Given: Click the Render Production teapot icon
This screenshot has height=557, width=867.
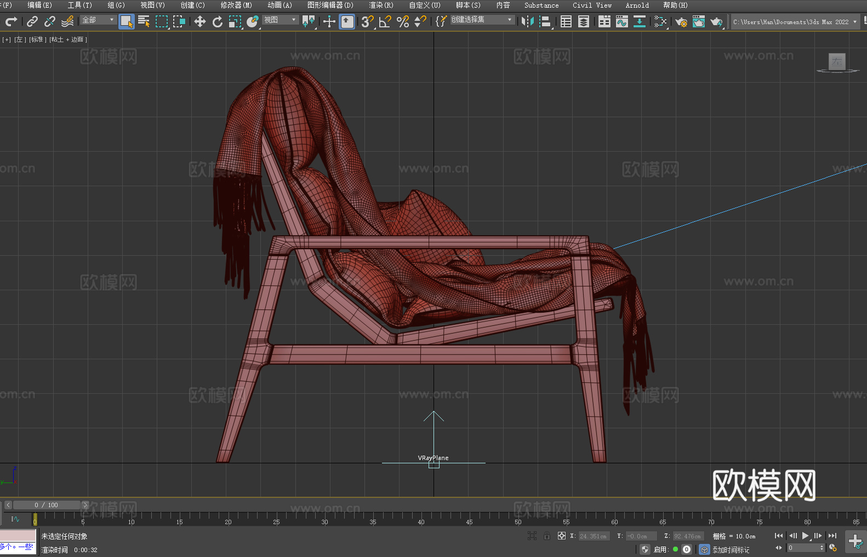Looking at the screenshot, I should pyautogui.click(x=716, y=21).
